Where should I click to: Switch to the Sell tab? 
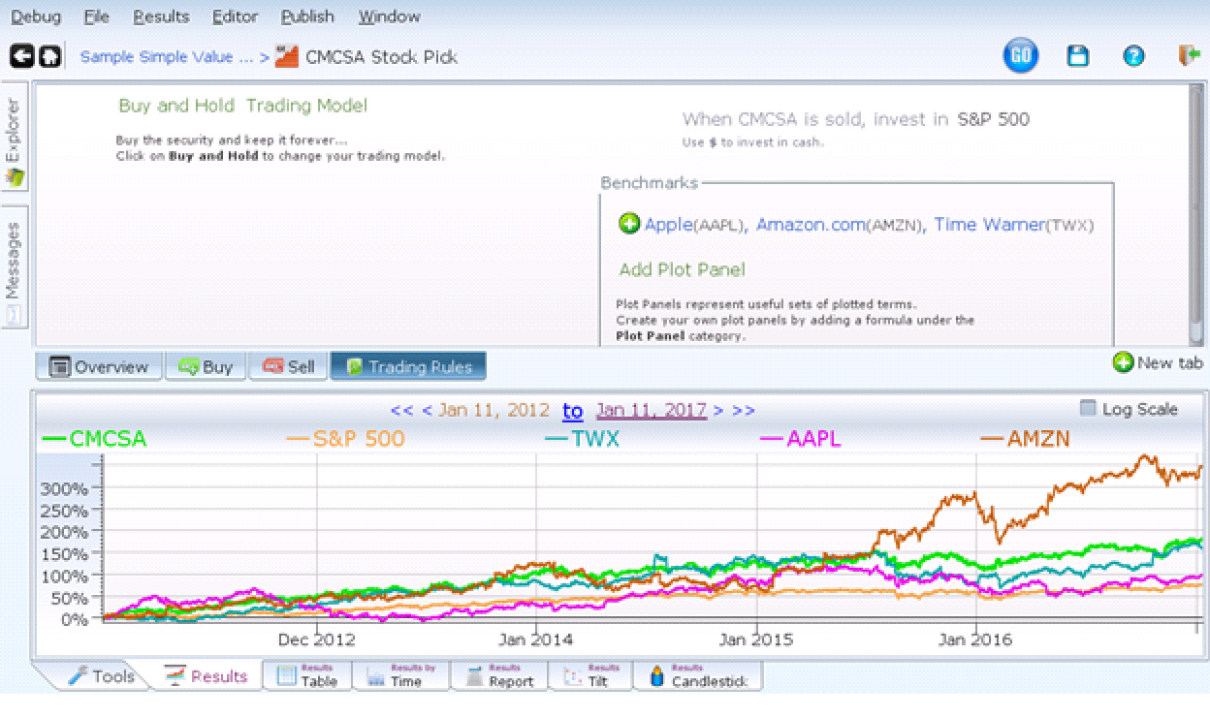(x=288, y=366)
